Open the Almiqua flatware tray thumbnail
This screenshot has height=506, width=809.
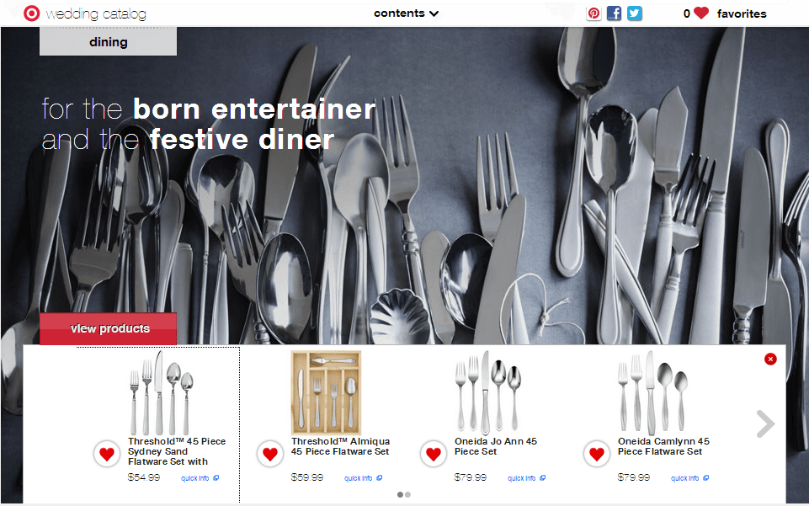tap(326, 392)
